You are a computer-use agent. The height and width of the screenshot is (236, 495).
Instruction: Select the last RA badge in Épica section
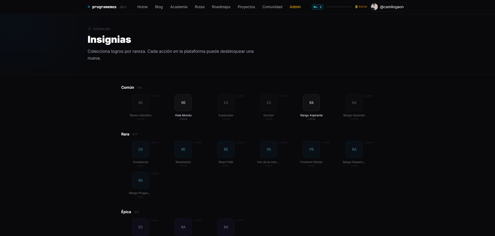pyautogui.click(x=226, y=227)
